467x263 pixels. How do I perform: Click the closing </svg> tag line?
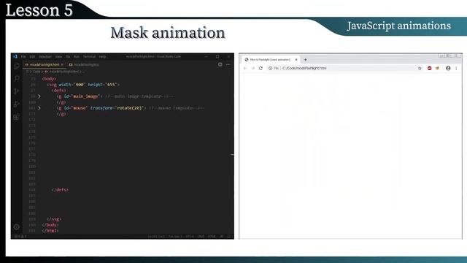54,219
